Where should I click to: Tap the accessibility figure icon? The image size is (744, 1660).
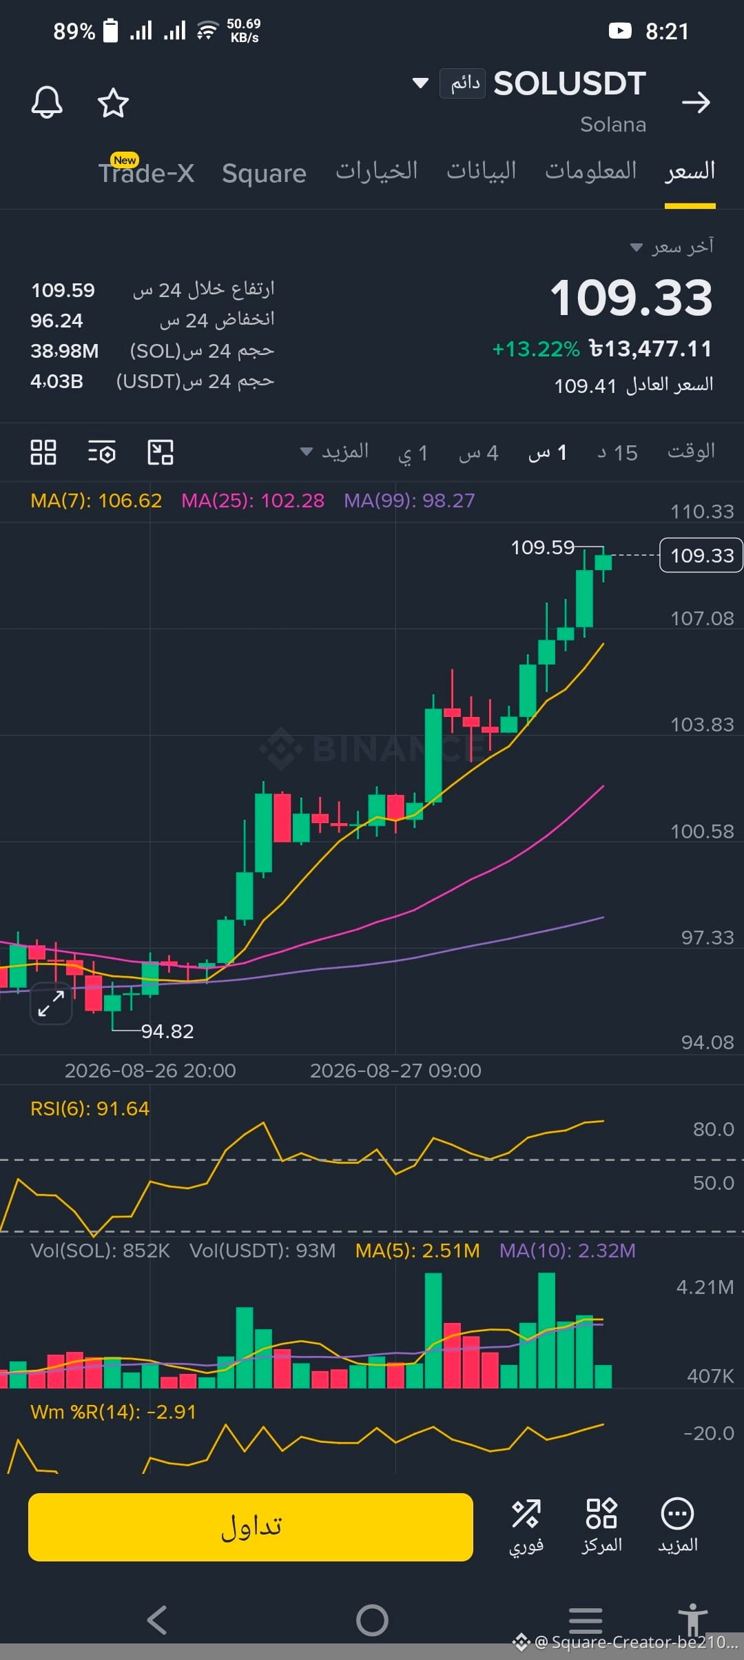pos(692,1619)
